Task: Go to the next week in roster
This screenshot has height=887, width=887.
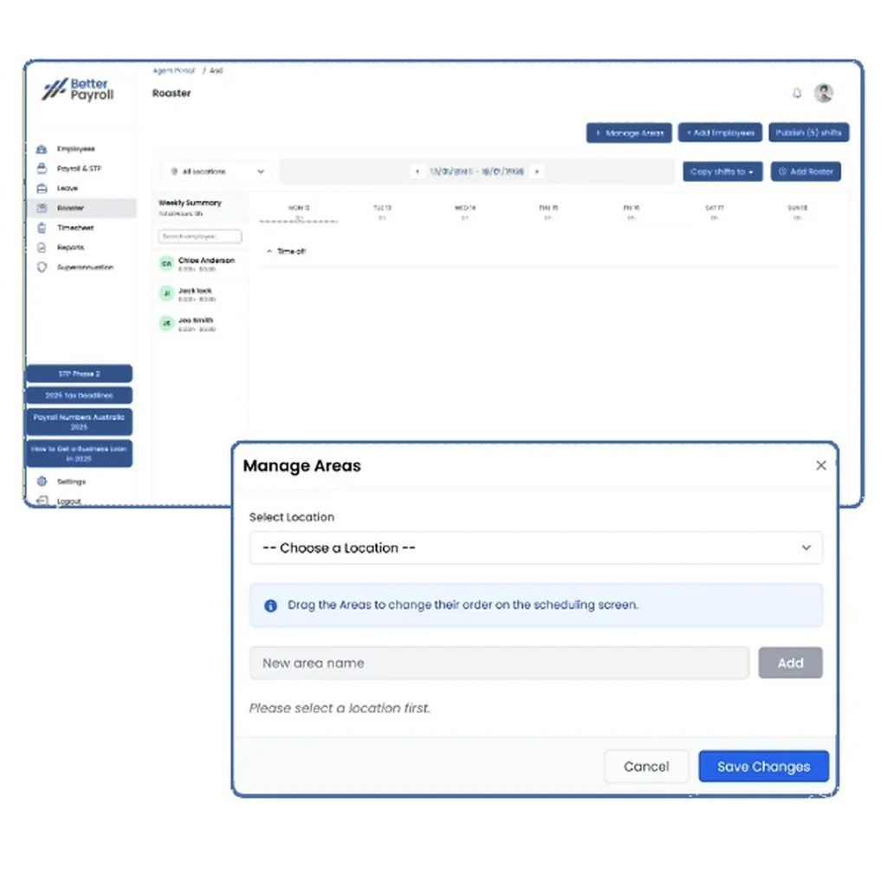Action: click(x=537, y=172)
